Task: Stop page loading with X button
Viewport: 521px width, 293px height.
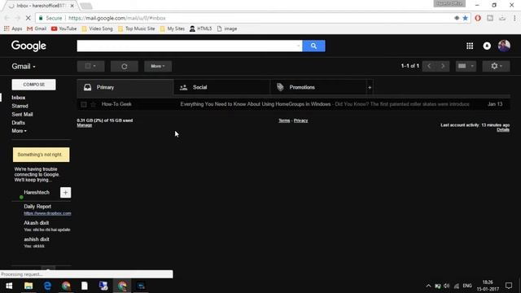Action: pos(28,18)
